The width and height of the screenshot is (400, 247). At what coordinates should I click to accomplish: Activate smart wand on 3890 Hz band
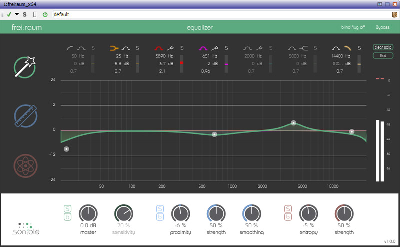pyautogui.click(x=170, y=48)
